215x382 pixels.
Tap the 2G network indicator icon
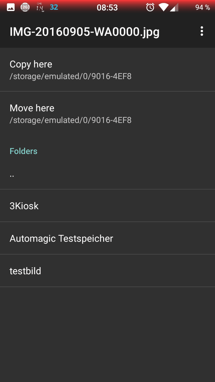25,7
